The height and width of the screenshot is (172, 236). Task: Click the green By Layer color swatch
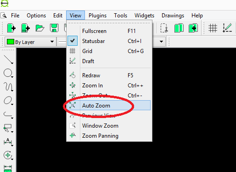(11, 42)
